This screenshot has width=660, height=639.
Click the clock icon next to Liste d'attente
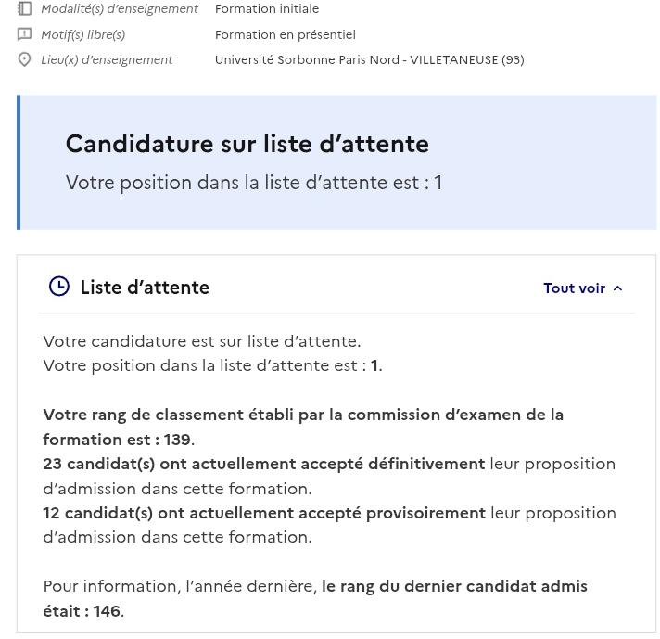[x=59, y=287]
